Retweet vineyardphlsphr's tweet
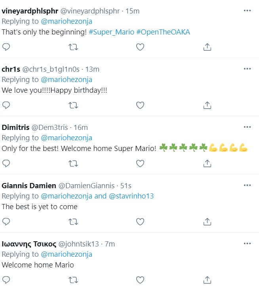This screenshot has height=290, width=259. point(73,47)
